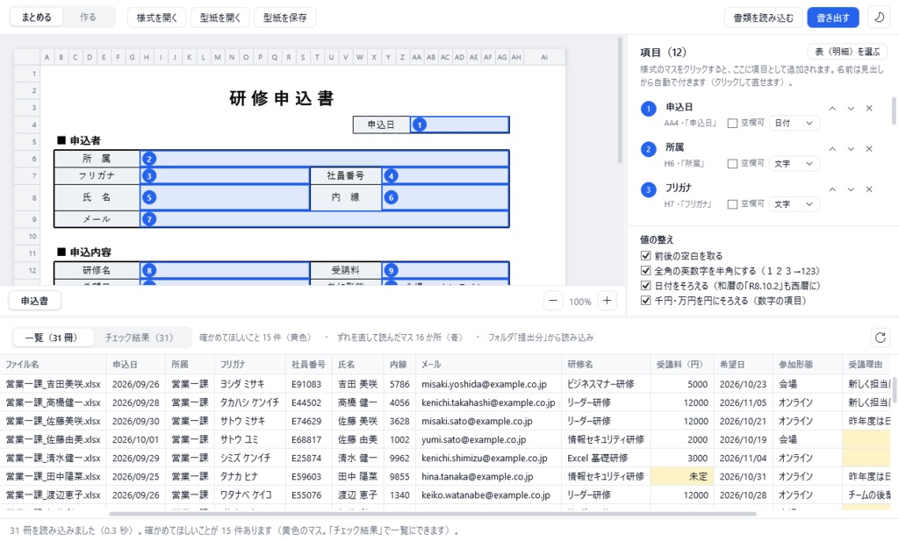Screen dimensions: 899x541
Task: Move フリガナ item down
Action: click(x=851, y=189)
